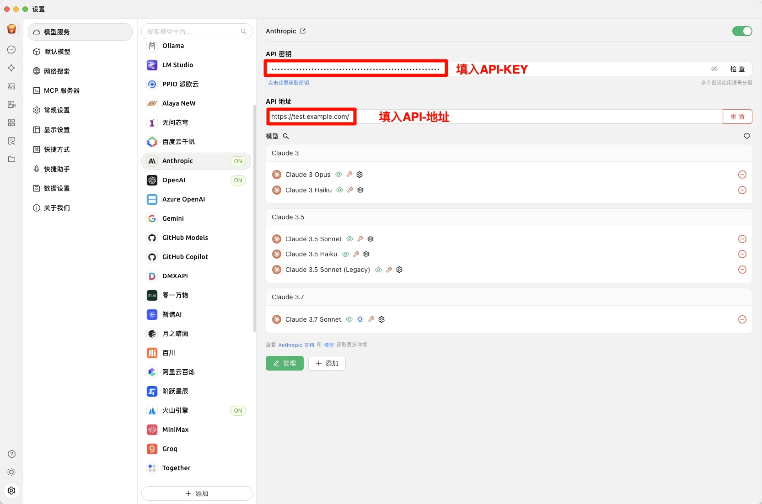Image resolution: width=762 pixels, height=504 pixels.
Task: Select the OpenAI provider
Action: (196, 180)
